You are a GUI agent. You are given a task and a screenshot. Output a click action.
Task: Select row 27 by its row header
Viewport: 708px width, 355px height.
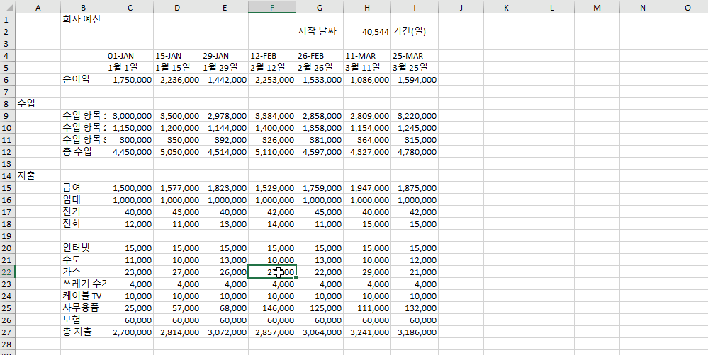pyautogui.click(x=8, y=332)
